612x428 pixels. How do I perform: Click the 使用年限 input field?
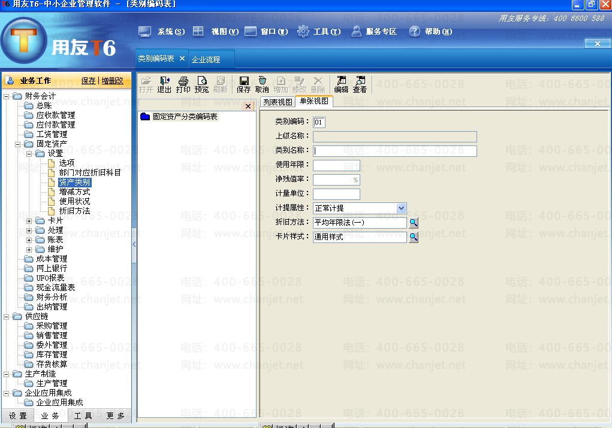[336, 165]
